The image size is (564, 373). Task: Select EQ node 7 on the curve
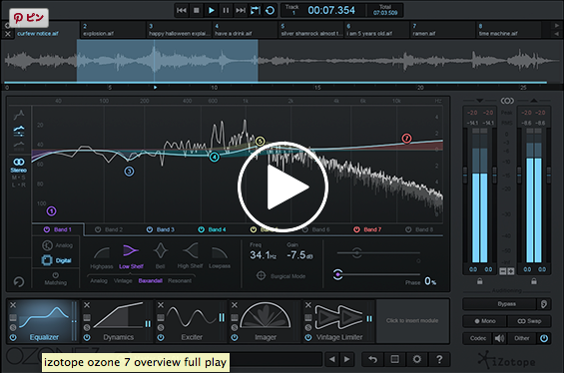406,138
